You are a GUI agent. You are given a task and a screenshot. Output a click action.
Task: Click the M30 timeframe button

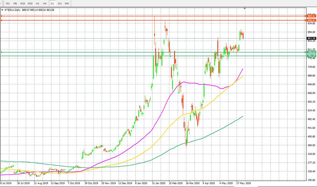(30, 3)
